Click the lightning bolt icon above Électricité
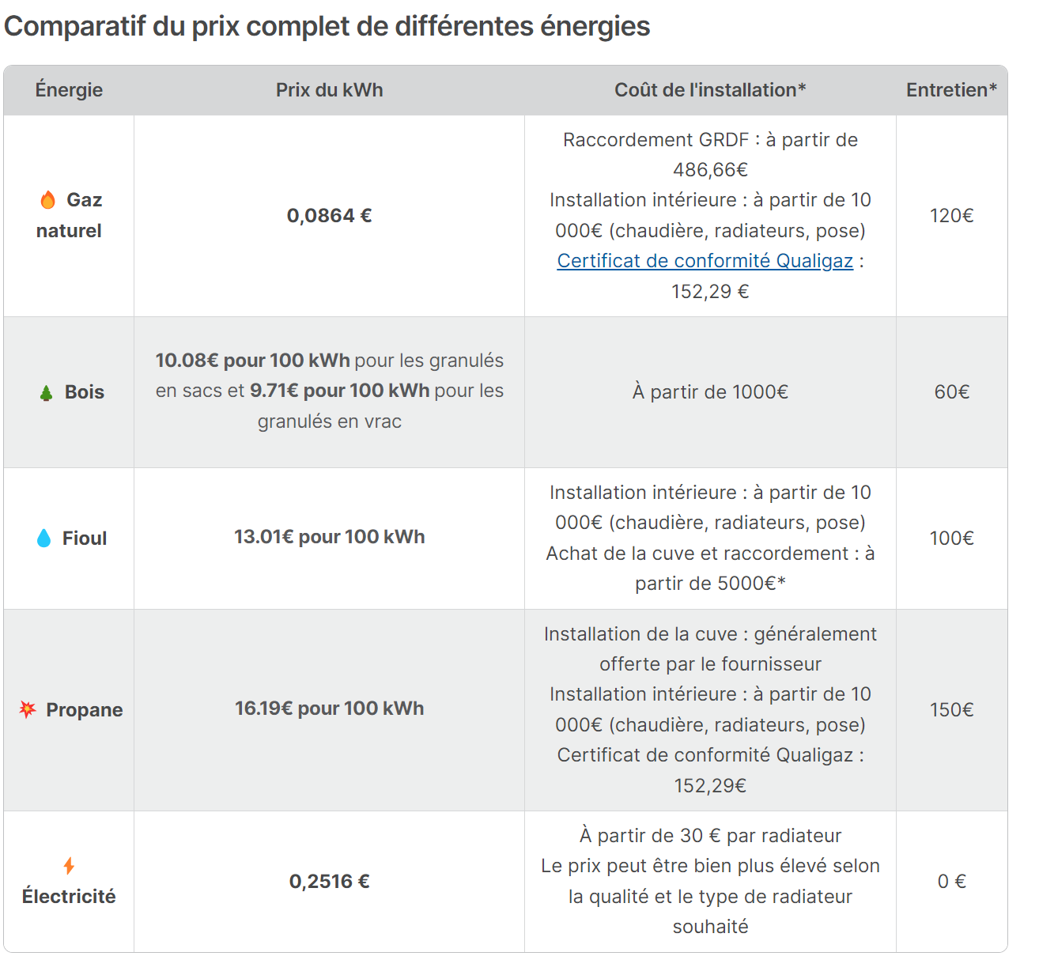 [x=69, y=866]
